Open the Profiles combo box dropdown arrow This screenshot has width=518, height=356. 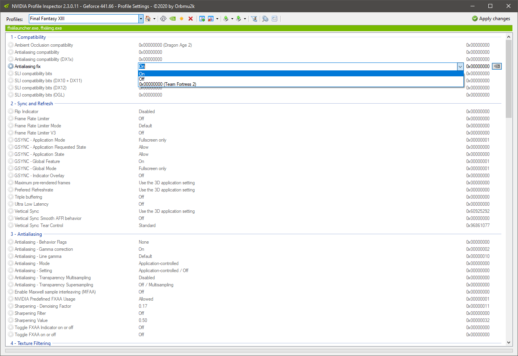141,19
